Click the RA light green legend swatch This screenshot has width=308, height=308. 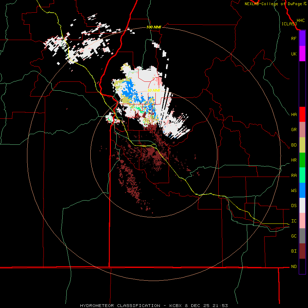coord(302,175)
